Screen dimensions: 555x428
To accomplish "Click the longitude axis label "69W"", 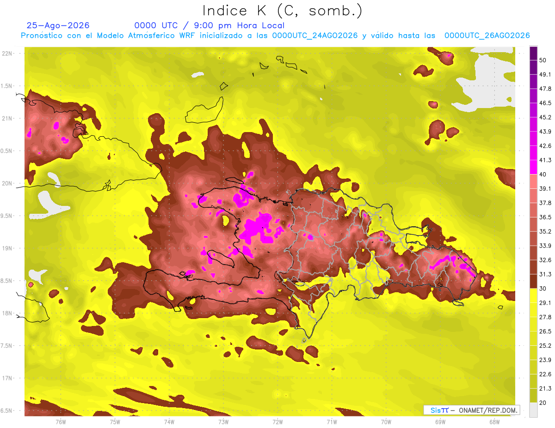I will coord(440,422).
